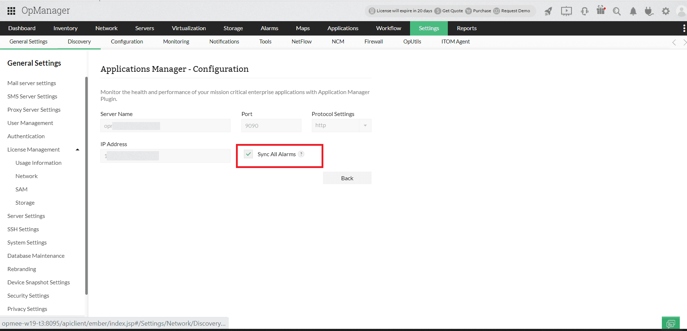Disable the Sync All Alarms checkbox
687x331 pixels.
pyautogui.click(x=248, y=154)
